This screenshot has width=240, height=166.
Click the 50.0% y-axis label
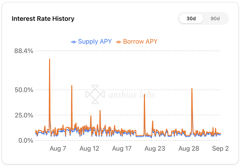pos(24,90)
